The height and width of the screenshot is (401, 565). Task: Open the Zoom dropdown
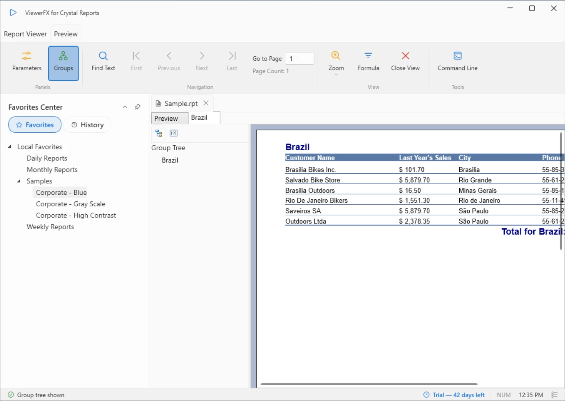click(x=336, y=62)
